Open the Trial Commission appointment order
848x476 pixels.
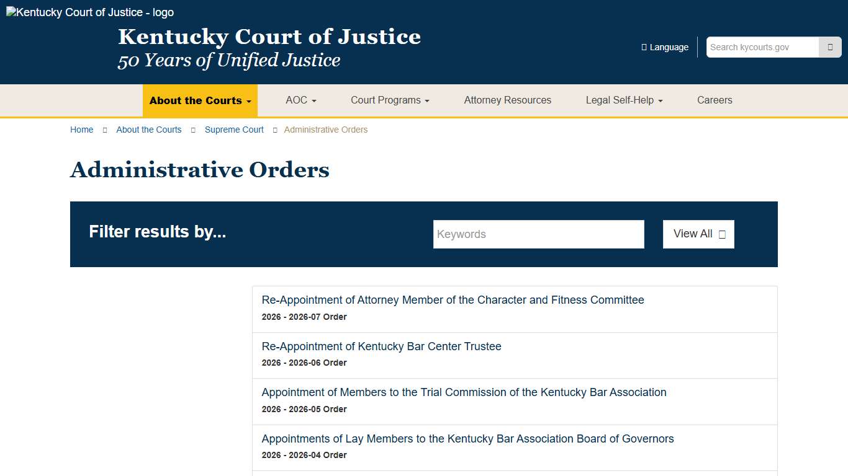pos(464,392)
